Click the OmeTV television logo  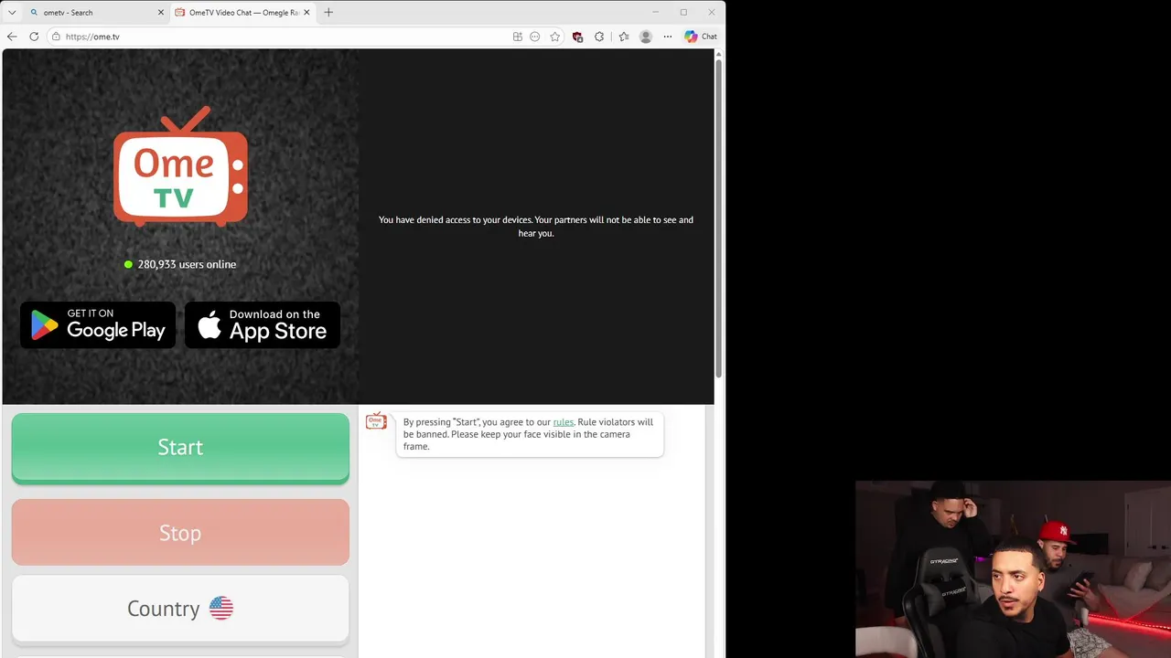coord(180,167)
